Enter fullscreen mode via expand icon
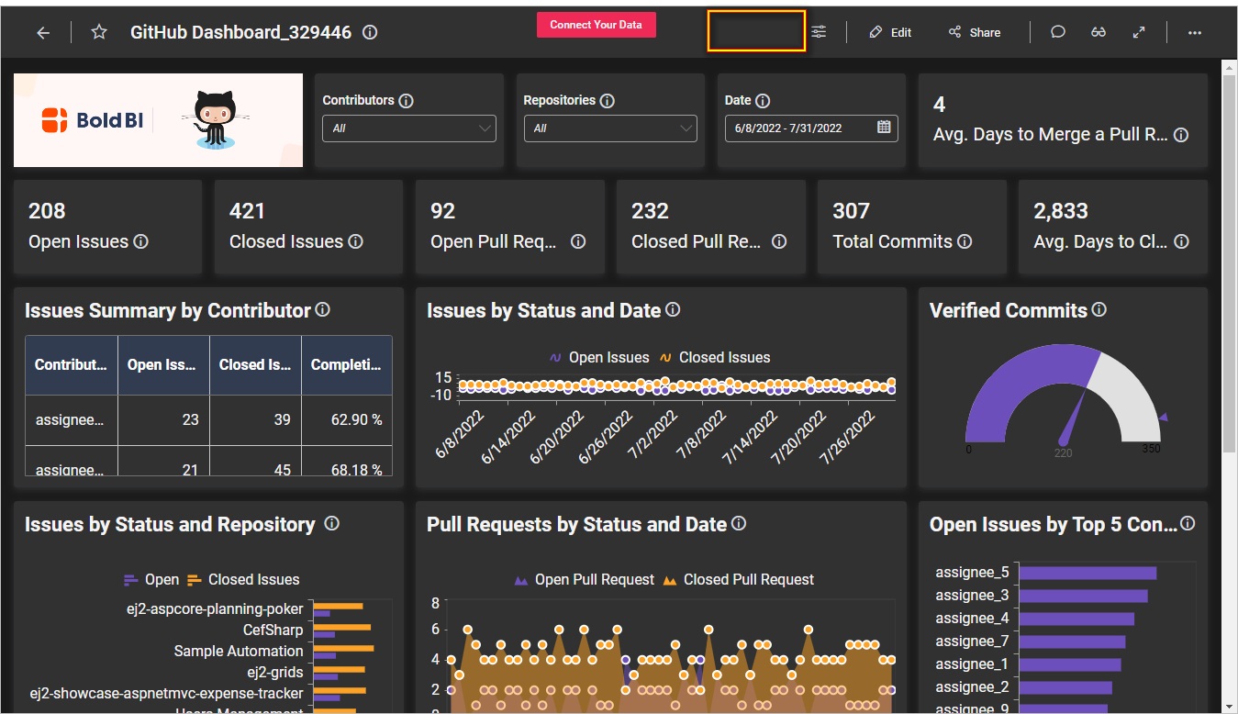 1139,32
